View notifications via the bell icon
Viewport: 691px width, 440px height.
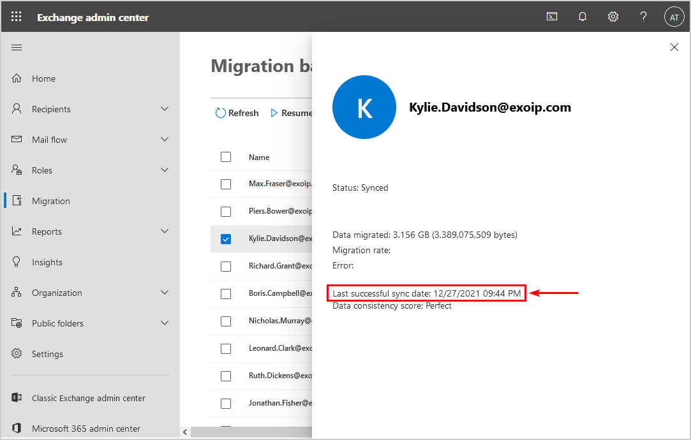pyautogui.click(x=582, y=16)
